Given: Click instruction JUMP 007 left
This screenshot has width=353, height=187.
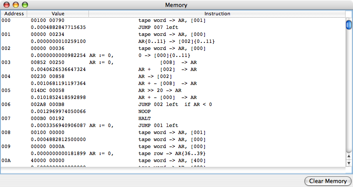Looking at the screenshot, I should [x=158, y=28].
